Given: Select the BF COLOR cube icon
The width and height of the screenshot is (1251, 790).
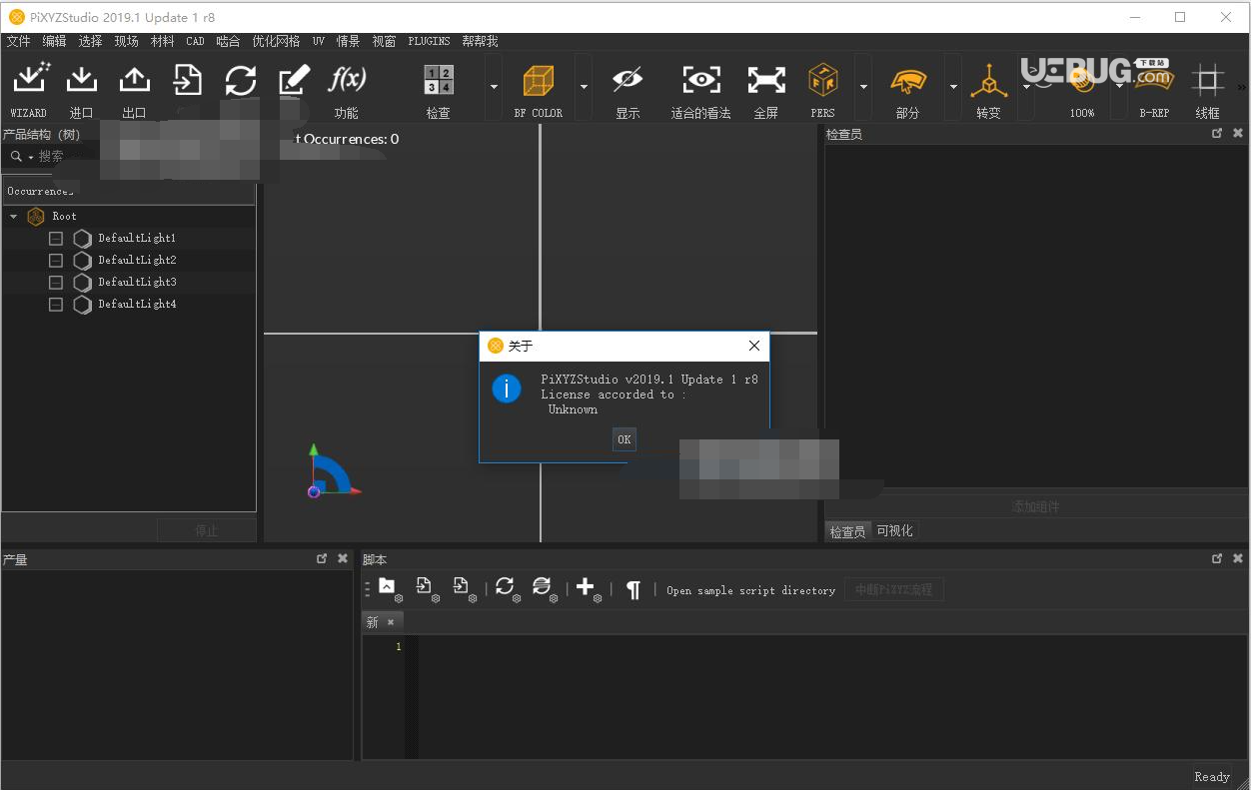Looking at the screenshot, I should click(539, 80).
